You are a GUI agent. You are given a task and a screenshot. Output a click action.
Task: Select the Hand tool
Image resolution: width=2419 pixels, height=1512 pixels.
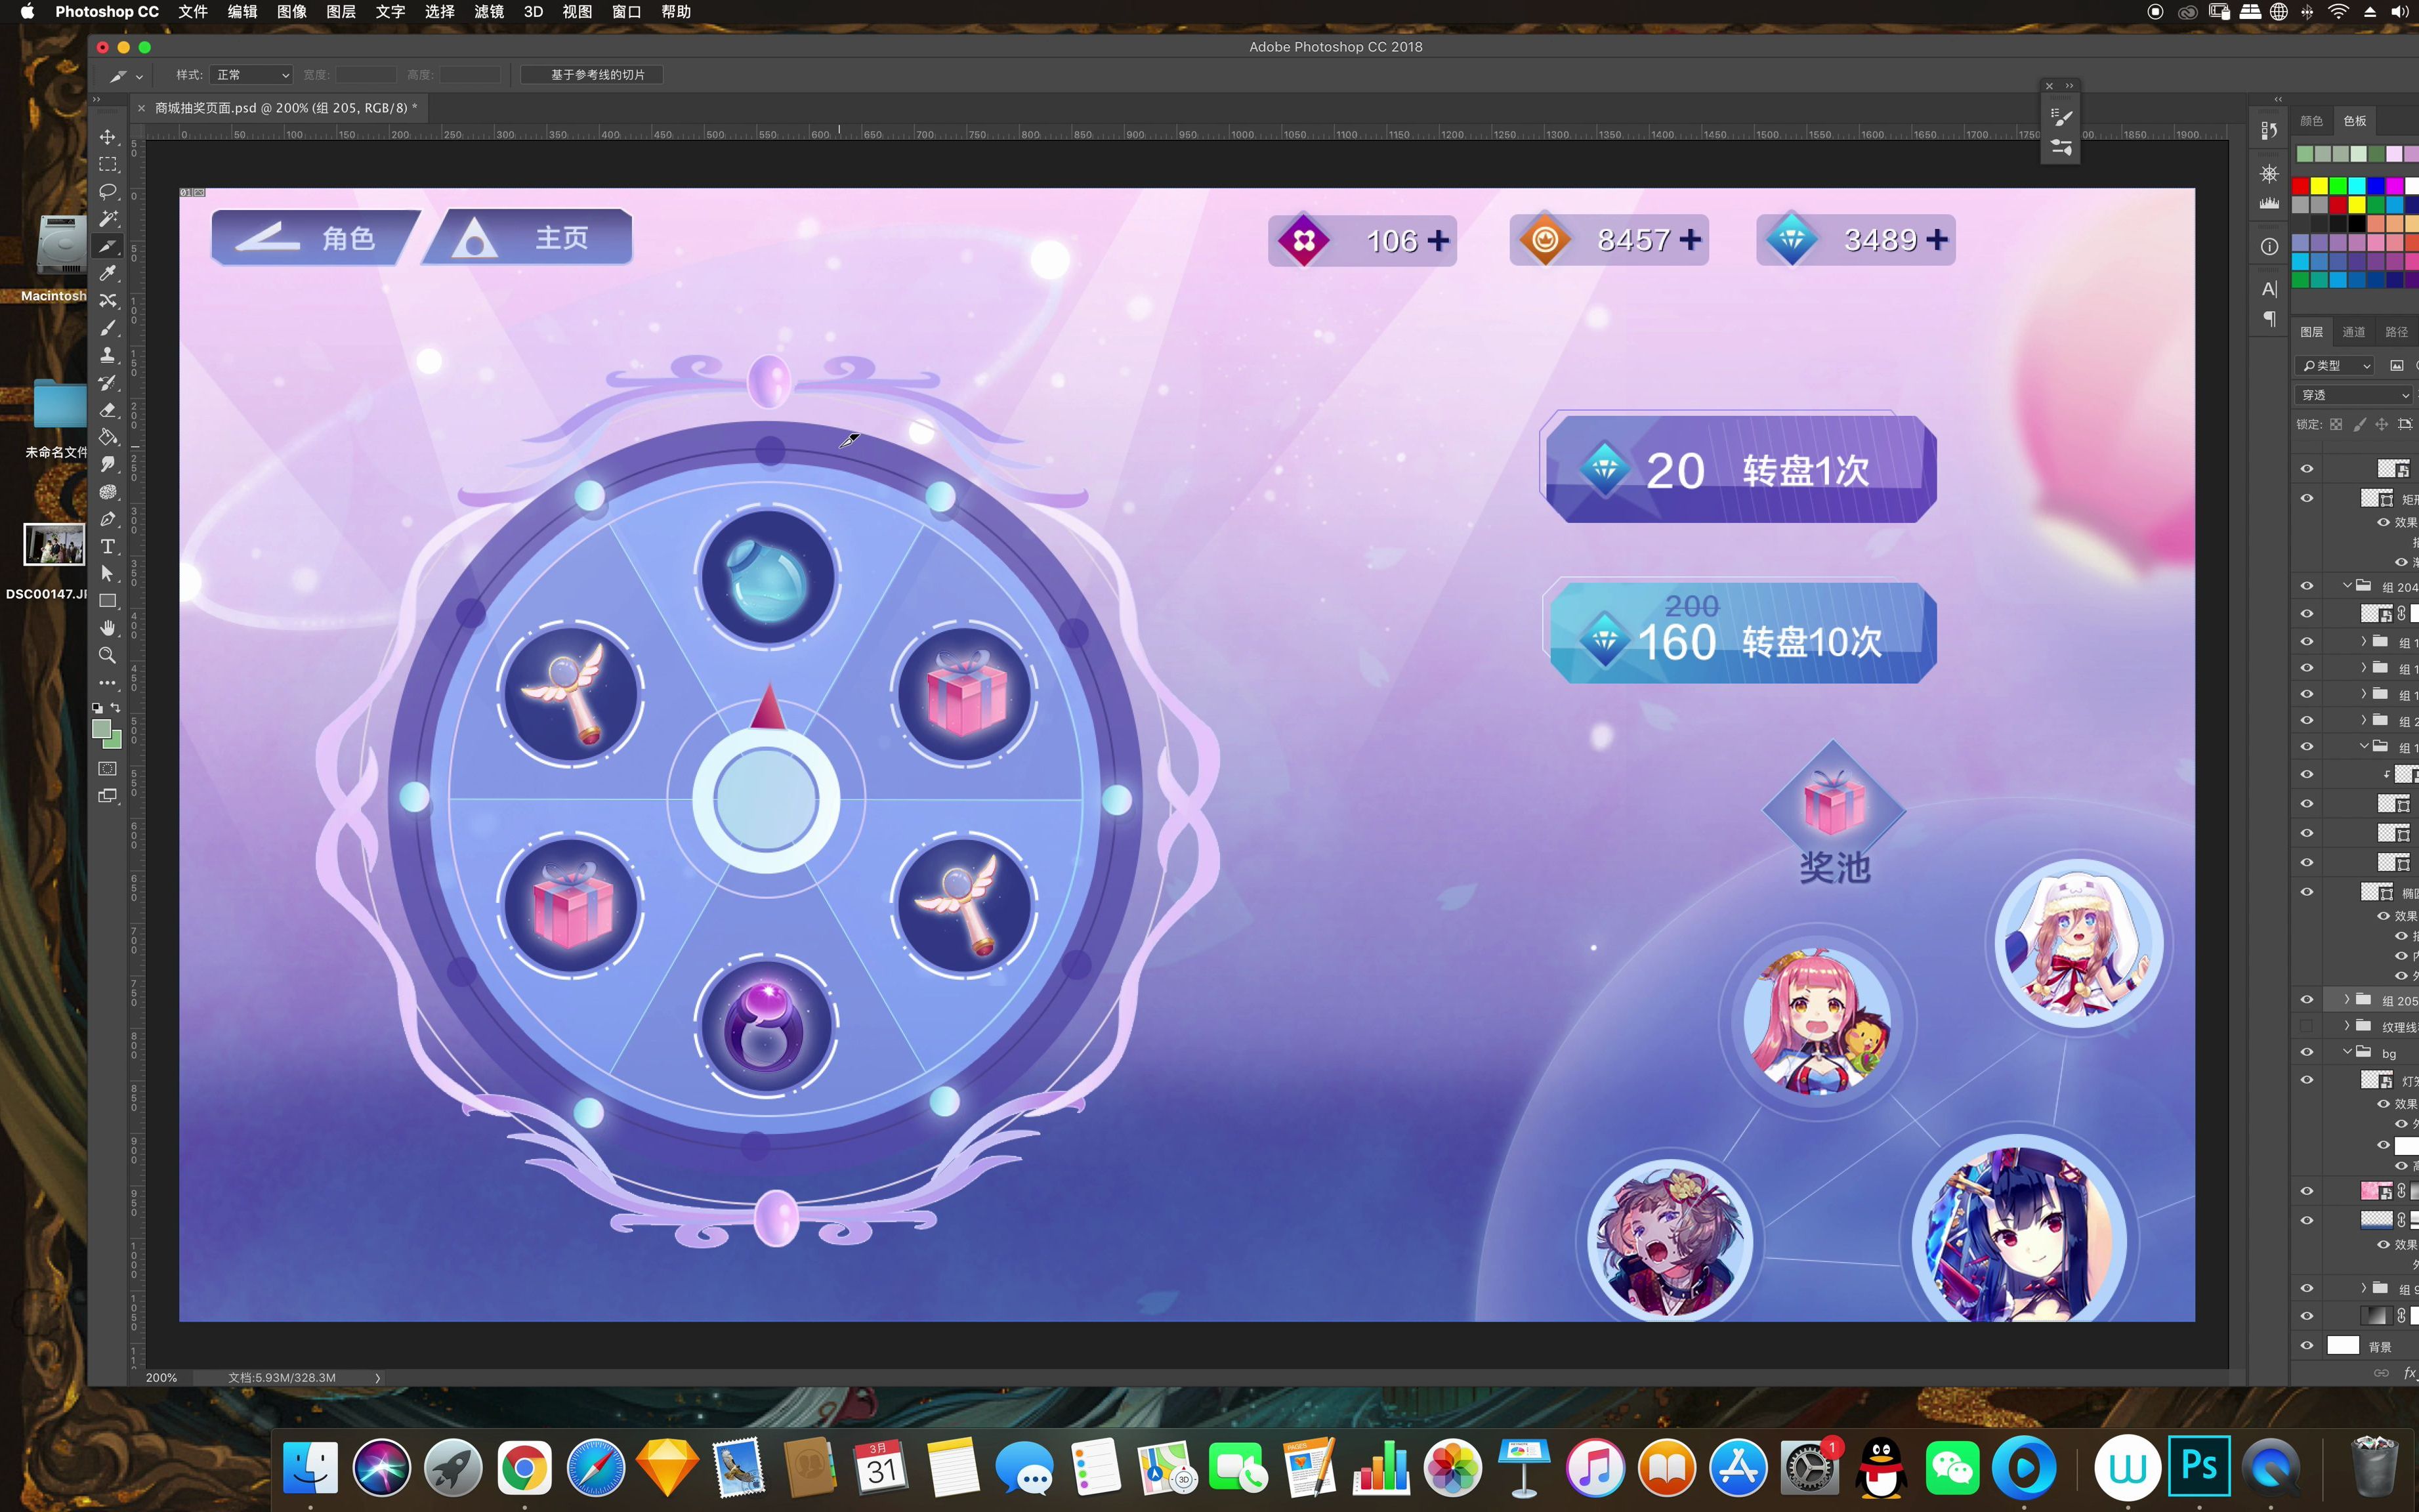pyautogui.click(x=108, y=628)
